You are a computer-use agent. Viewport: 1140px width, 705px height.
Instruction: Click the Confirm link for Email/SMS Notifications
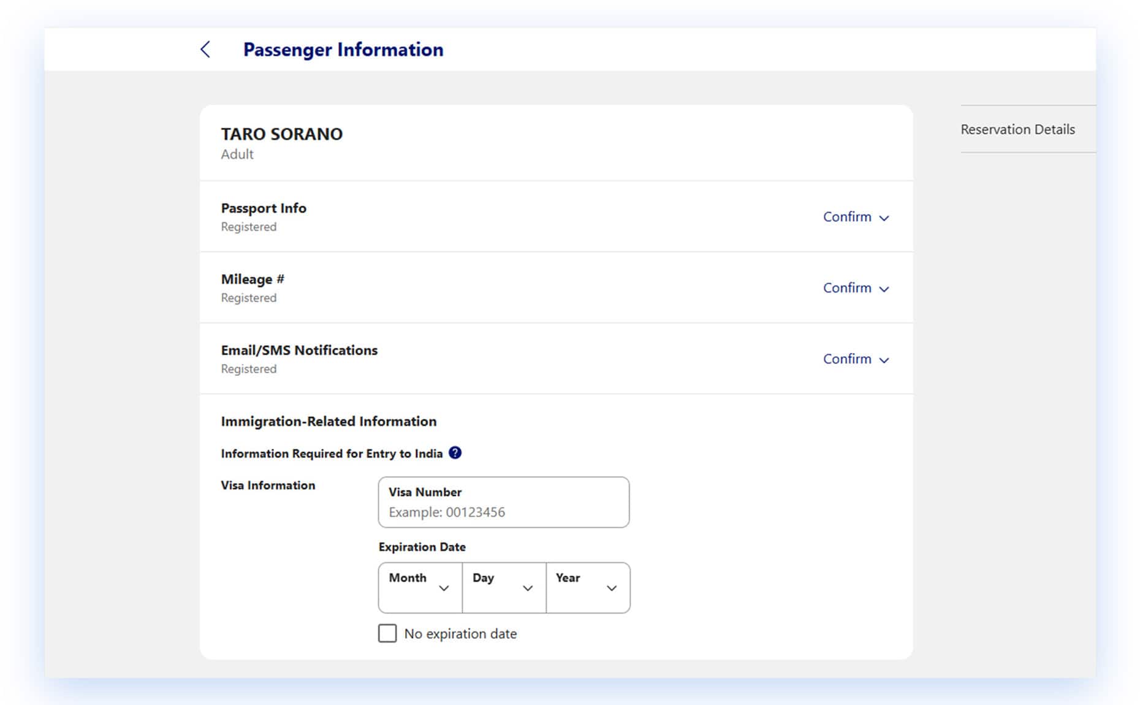pos(847,359)
